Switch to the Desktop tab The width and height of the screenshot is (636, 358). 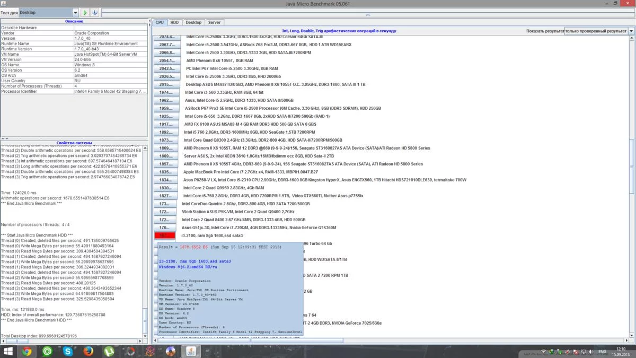[x=193, y=22]
